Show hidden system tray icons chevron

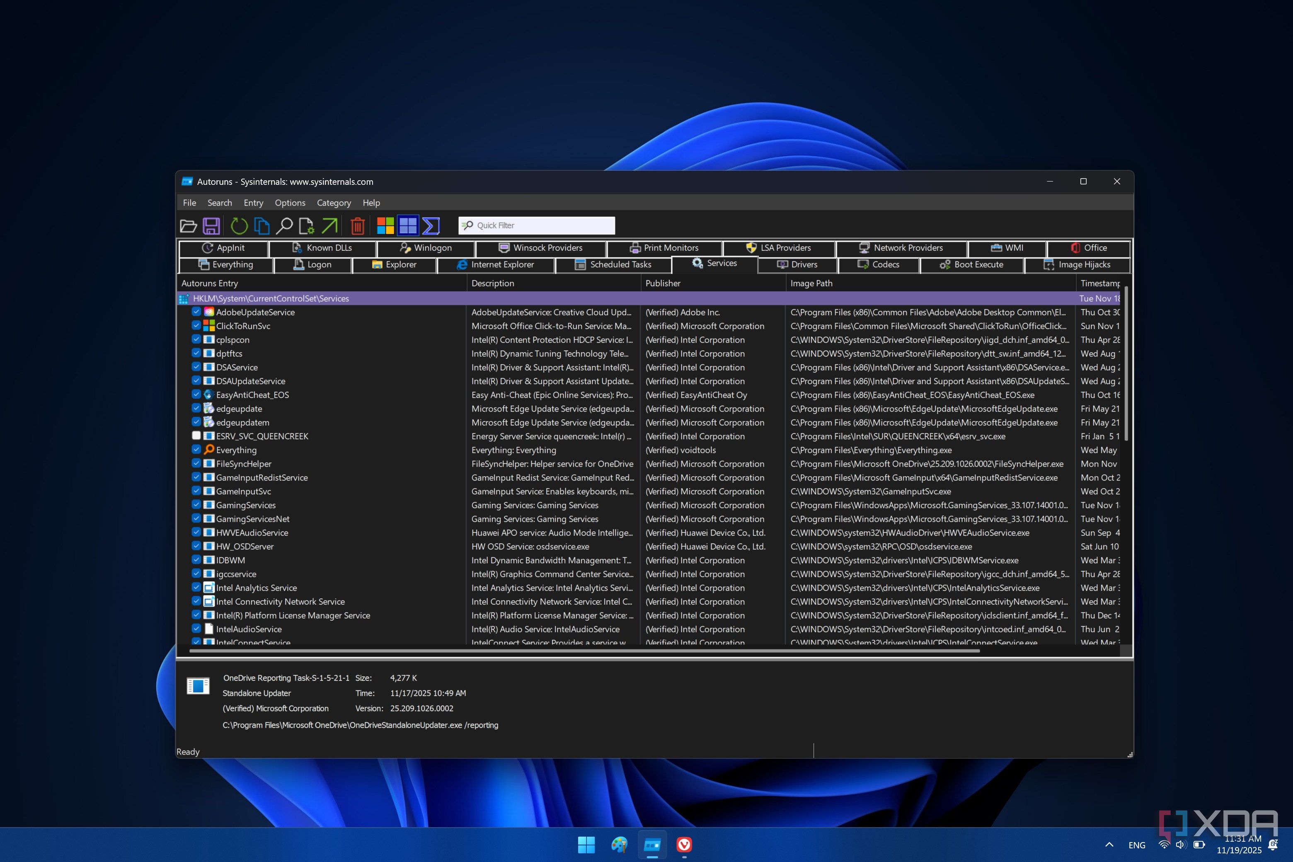(1109, 845)
